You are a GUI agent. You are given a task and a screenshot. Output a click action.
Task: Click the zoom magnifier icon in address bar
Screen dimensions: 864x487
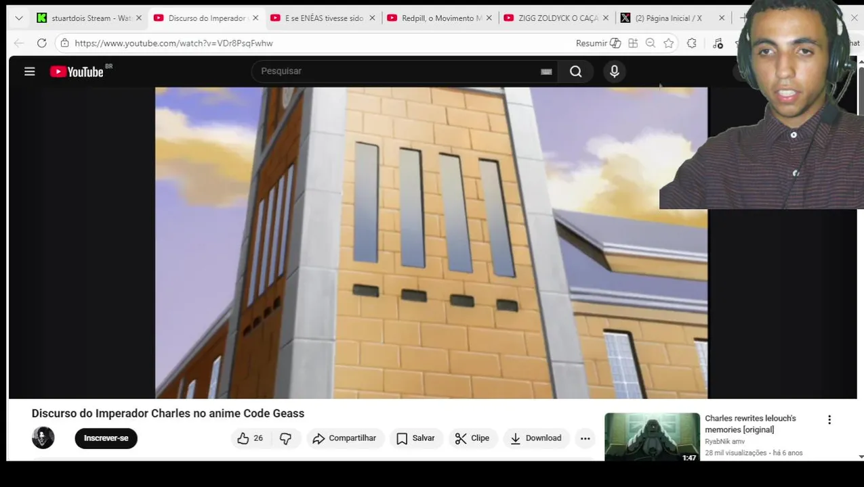(651, 43)
